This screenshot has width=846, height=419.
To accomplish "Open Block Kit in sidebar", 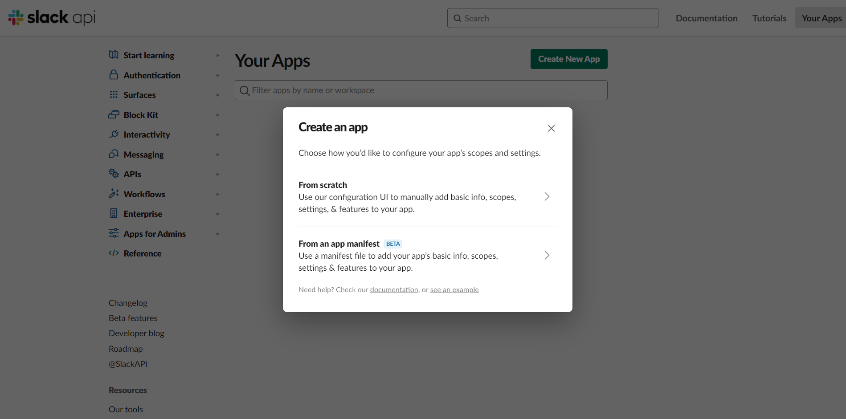I will 141,115.
